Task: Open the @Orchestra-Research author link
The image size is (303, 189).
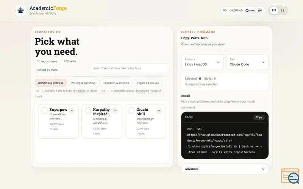Action: tap(148, 91)
